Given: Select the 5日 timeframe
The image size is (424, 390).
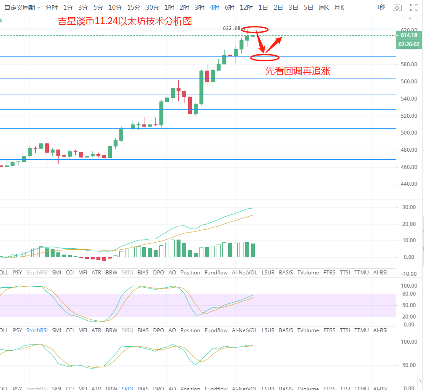Looking at the screenshot, I should point(309,7).
